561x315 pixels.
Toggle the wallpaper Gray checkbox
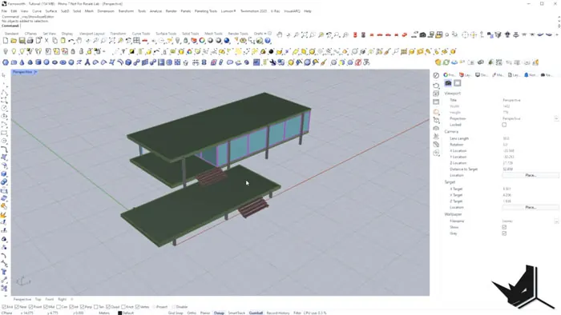pos(504,233)
